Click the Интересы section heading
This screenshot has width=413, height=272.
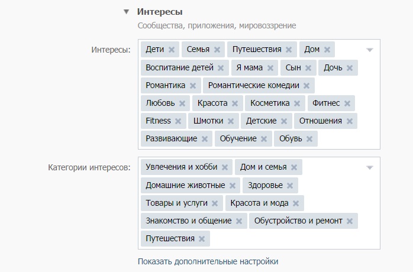pos(160,12)
